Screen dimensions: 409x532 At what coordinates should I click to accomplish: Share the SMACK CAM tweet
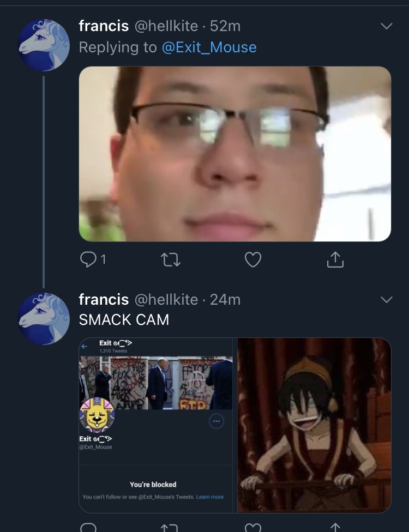click(x=335, y=528)
